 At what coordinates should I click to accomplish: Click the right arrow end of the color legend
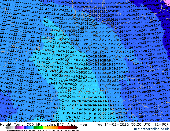77,128
